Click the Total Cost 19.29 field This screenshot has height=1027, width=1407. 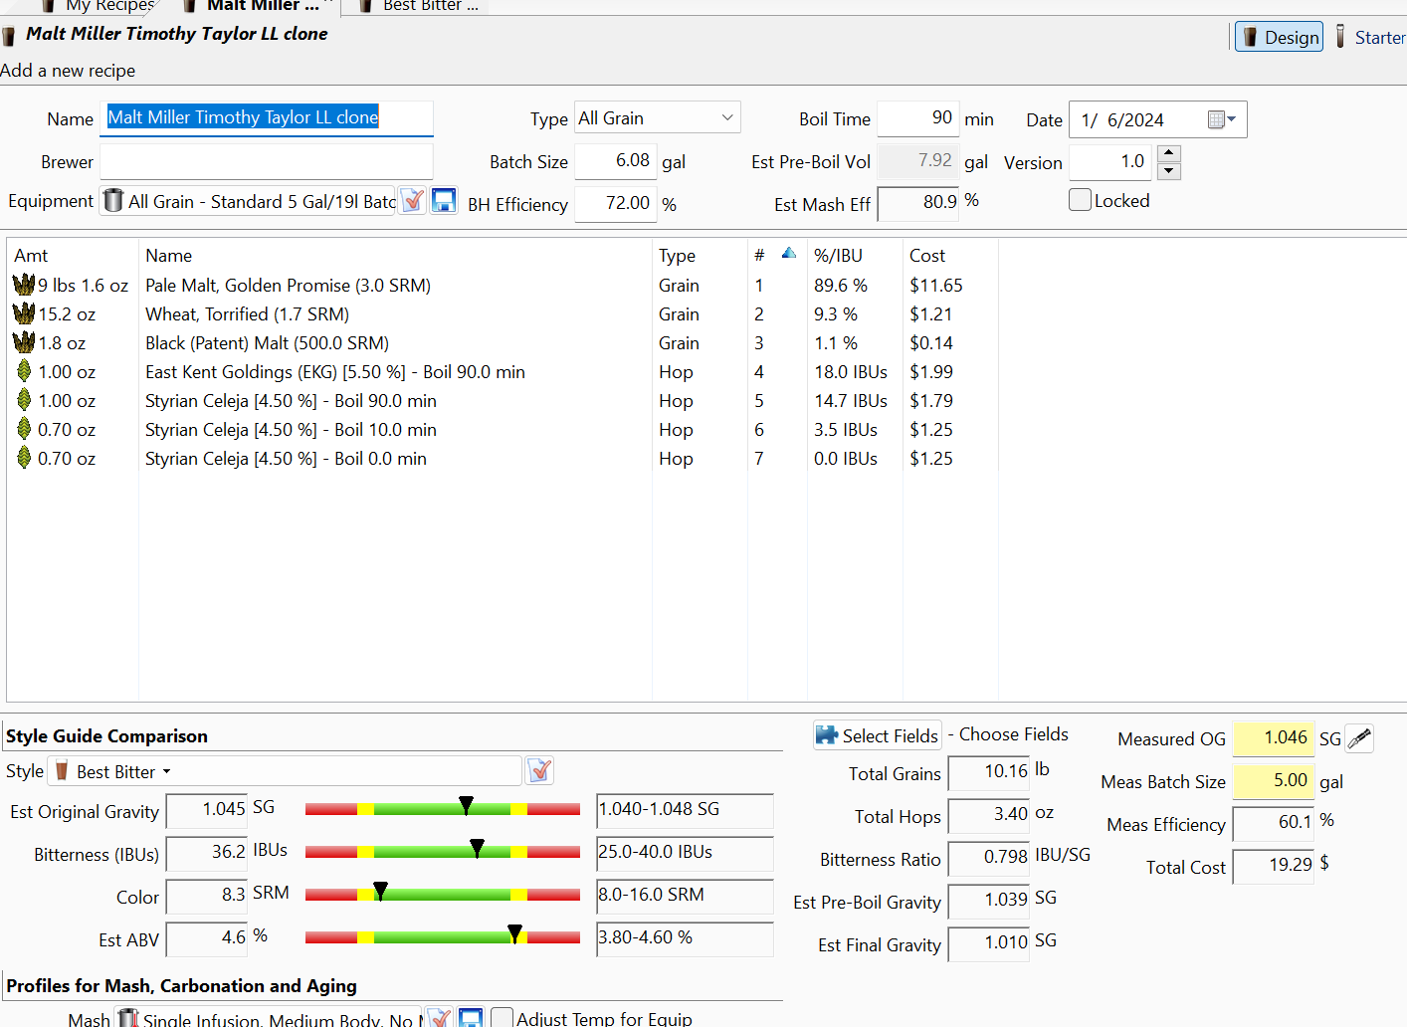(x=1273, y=866)
